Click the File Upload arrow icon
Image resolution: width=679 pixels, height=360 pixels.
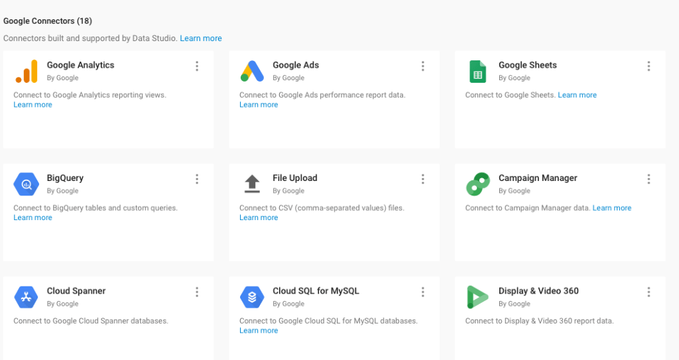pyautogui.click(x=252, y=184)
